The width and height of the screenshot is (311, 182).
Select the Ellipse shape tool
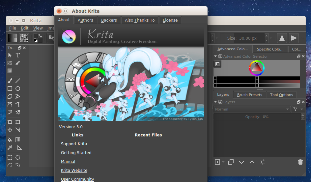pos(18,89)
